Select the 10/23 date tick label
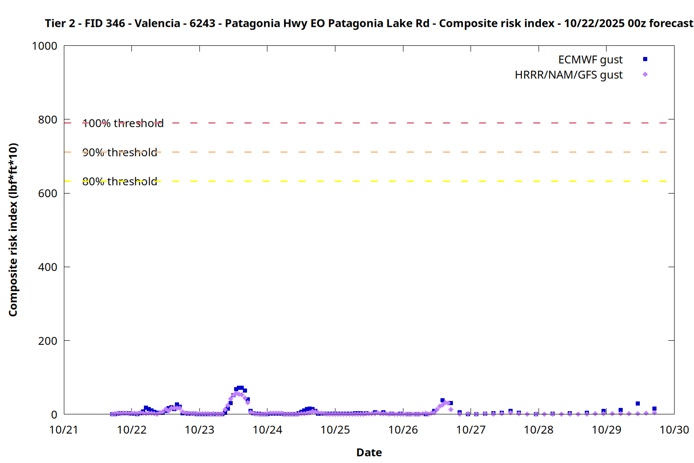The width and height of the screenshot is (694, 463). point(199,430)
